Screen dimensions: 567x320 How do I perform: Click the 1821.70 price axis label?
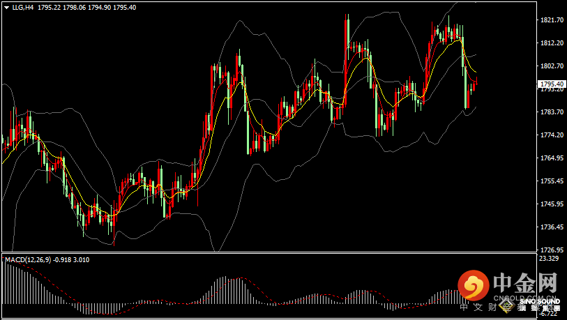click(x=552, y=20)
